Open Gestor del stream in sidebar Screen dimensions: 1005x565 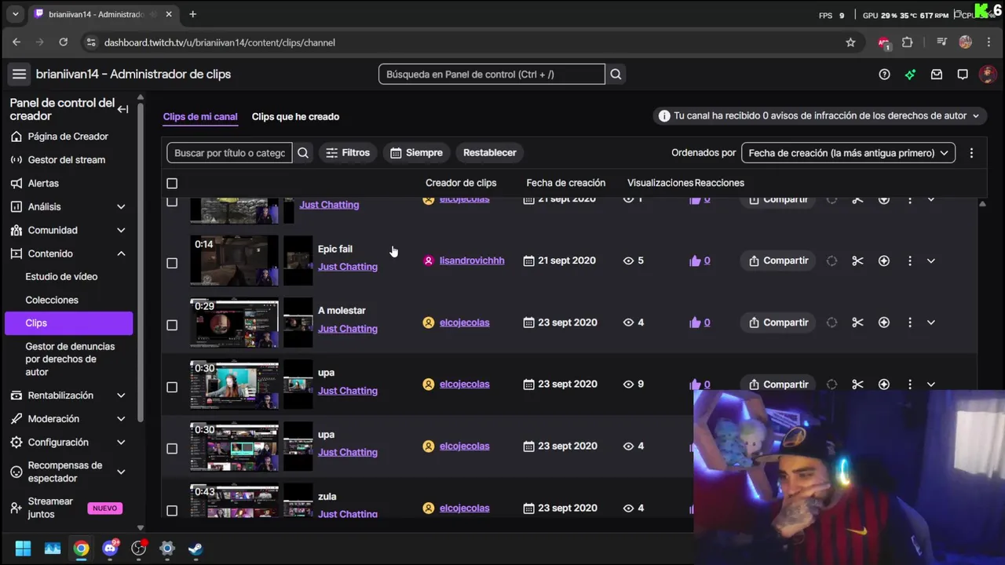[67, 160]
